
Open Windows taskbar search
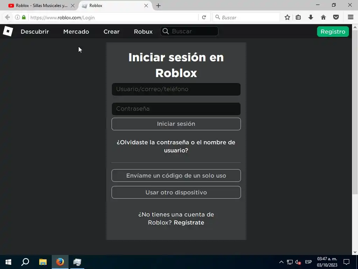(x=25, y=262)
